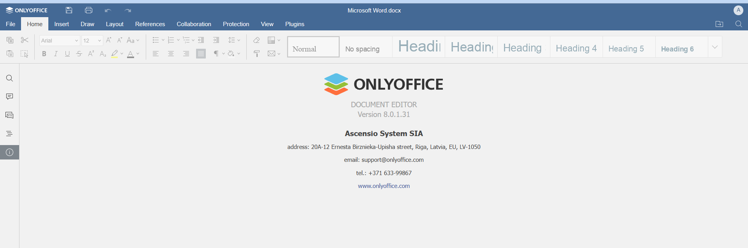Image resolution: width=748 pixels, height=248 pixels.
Task: Click the user avatar A icon
Action: (738, 10)
